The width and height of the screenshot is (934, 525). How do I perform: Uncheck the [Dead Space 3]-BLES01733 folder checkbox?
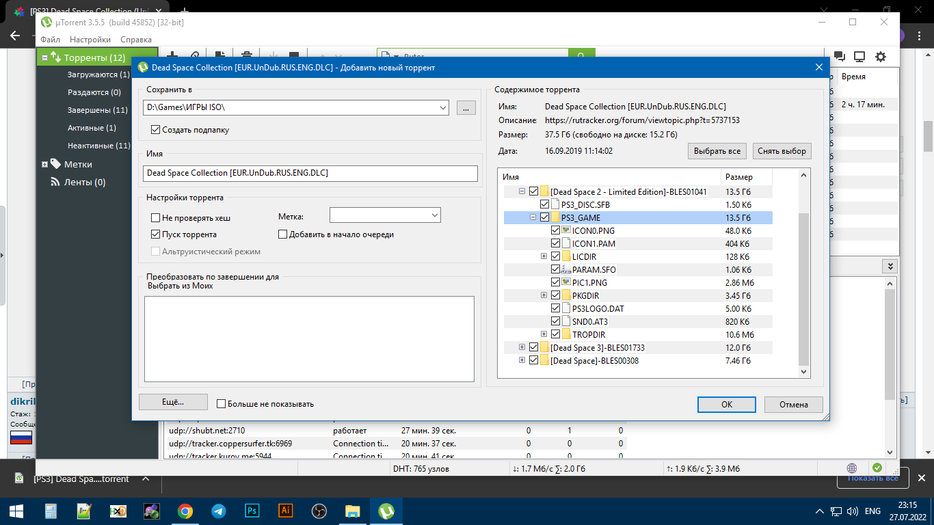[533, 347]
